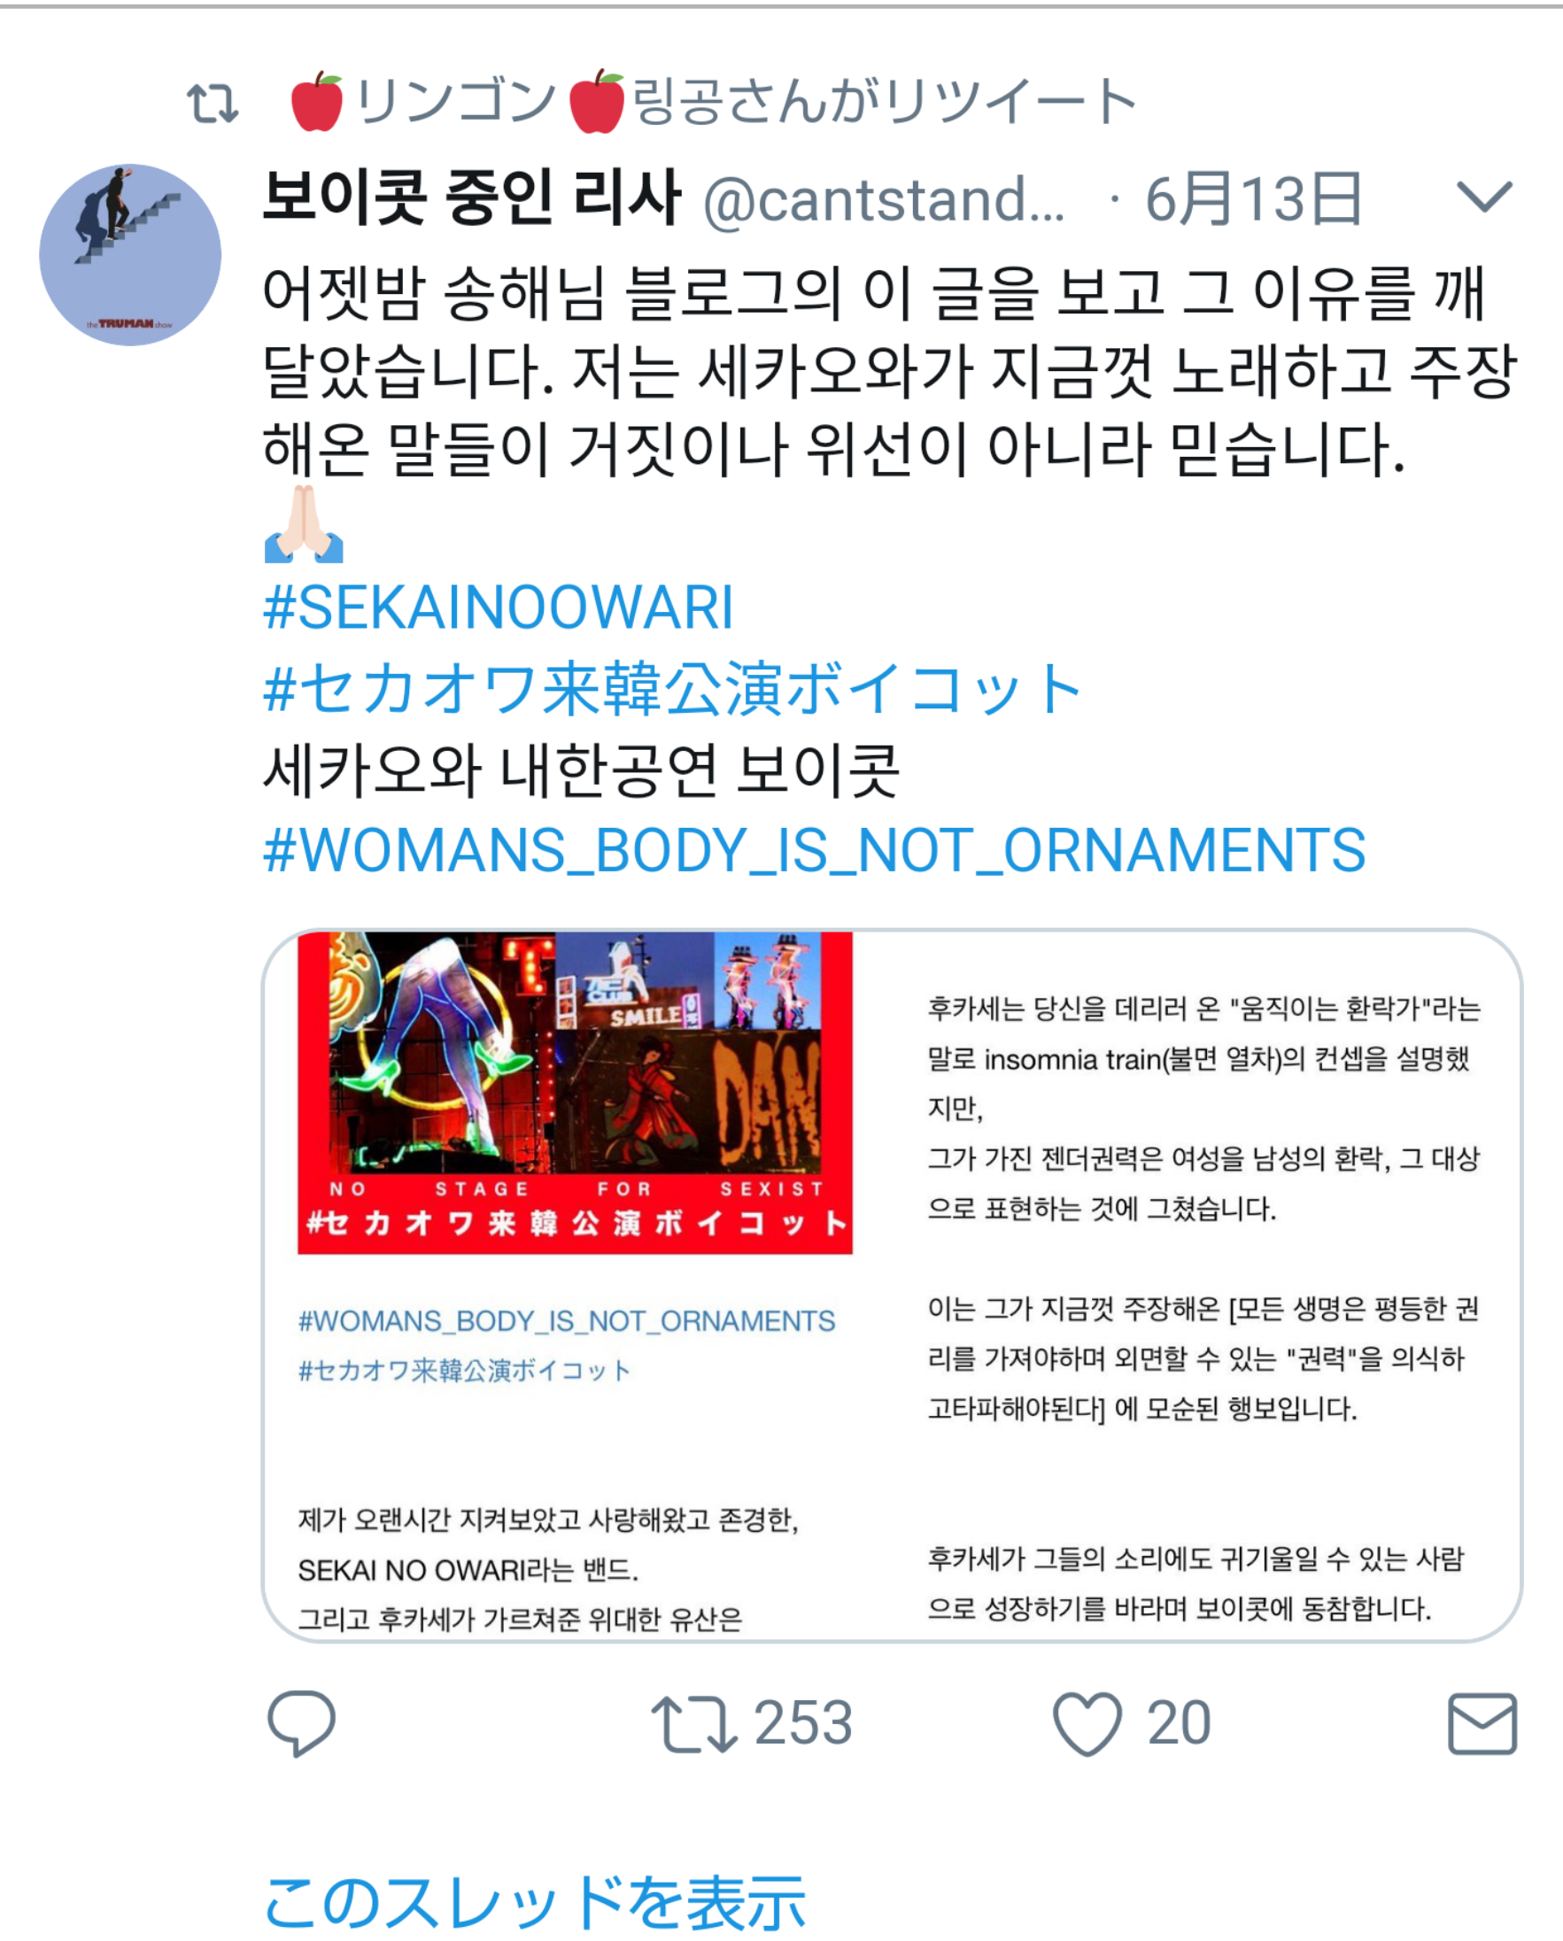Retweet using the 253 retweet icon
Screen dimensions: 1563x1941
pyautogui.click(x=694, y=1724)
